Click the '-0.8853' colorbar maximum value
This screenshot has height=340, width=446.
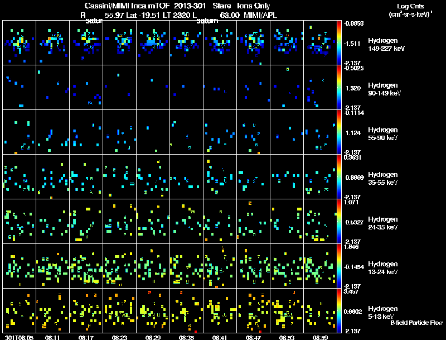[x=353, y=23]
